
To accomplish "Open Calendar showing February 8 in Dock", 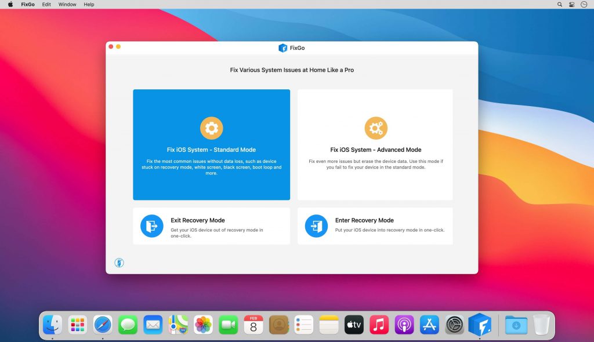I will tap(253, 325).
